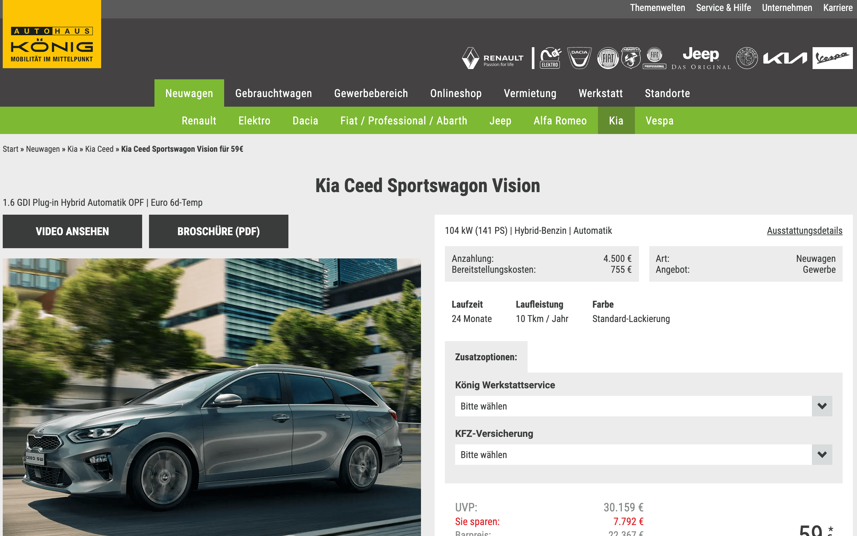
Task: Click the Kia Ceed Sportswagon Vision heading
Action: [427, 185]
